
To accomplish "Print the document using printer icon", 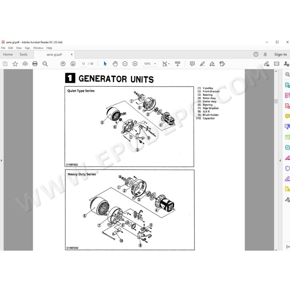I will pyautogui.click(x=35, y=64).
